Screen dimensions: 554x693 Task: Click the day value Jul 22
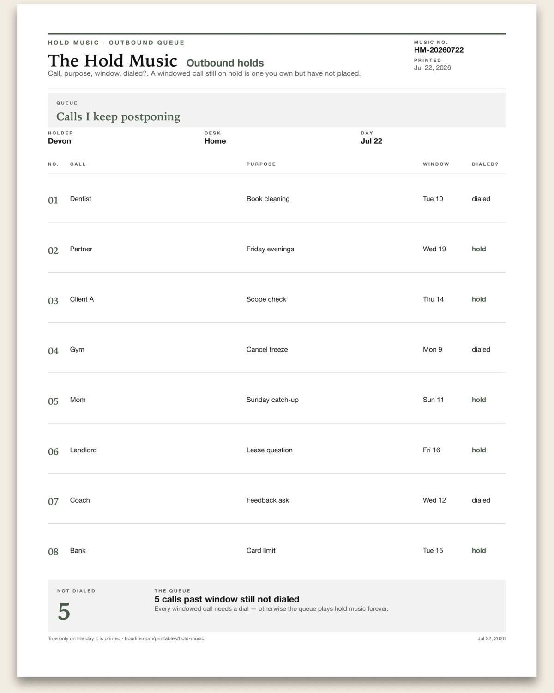[x=372, y=141]
